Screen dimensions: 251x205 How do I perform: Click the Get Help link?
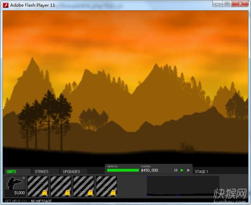tap(16, 201)
